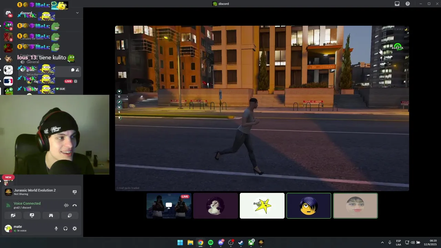Click the microphone tray icon
The height and width of the screenshot is (248, 441).
pyautogui.click(x=390, y=242)
